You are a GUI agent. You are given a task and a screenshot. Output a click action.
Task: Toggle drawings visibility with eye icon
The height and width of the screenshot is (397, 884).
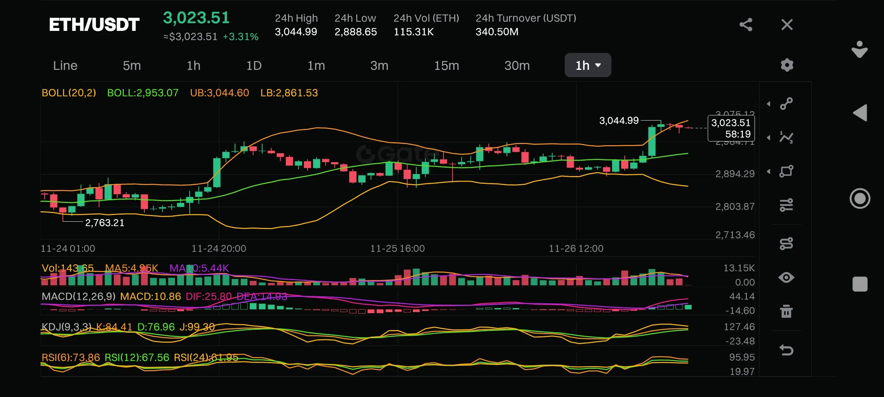tap(786, 278)
